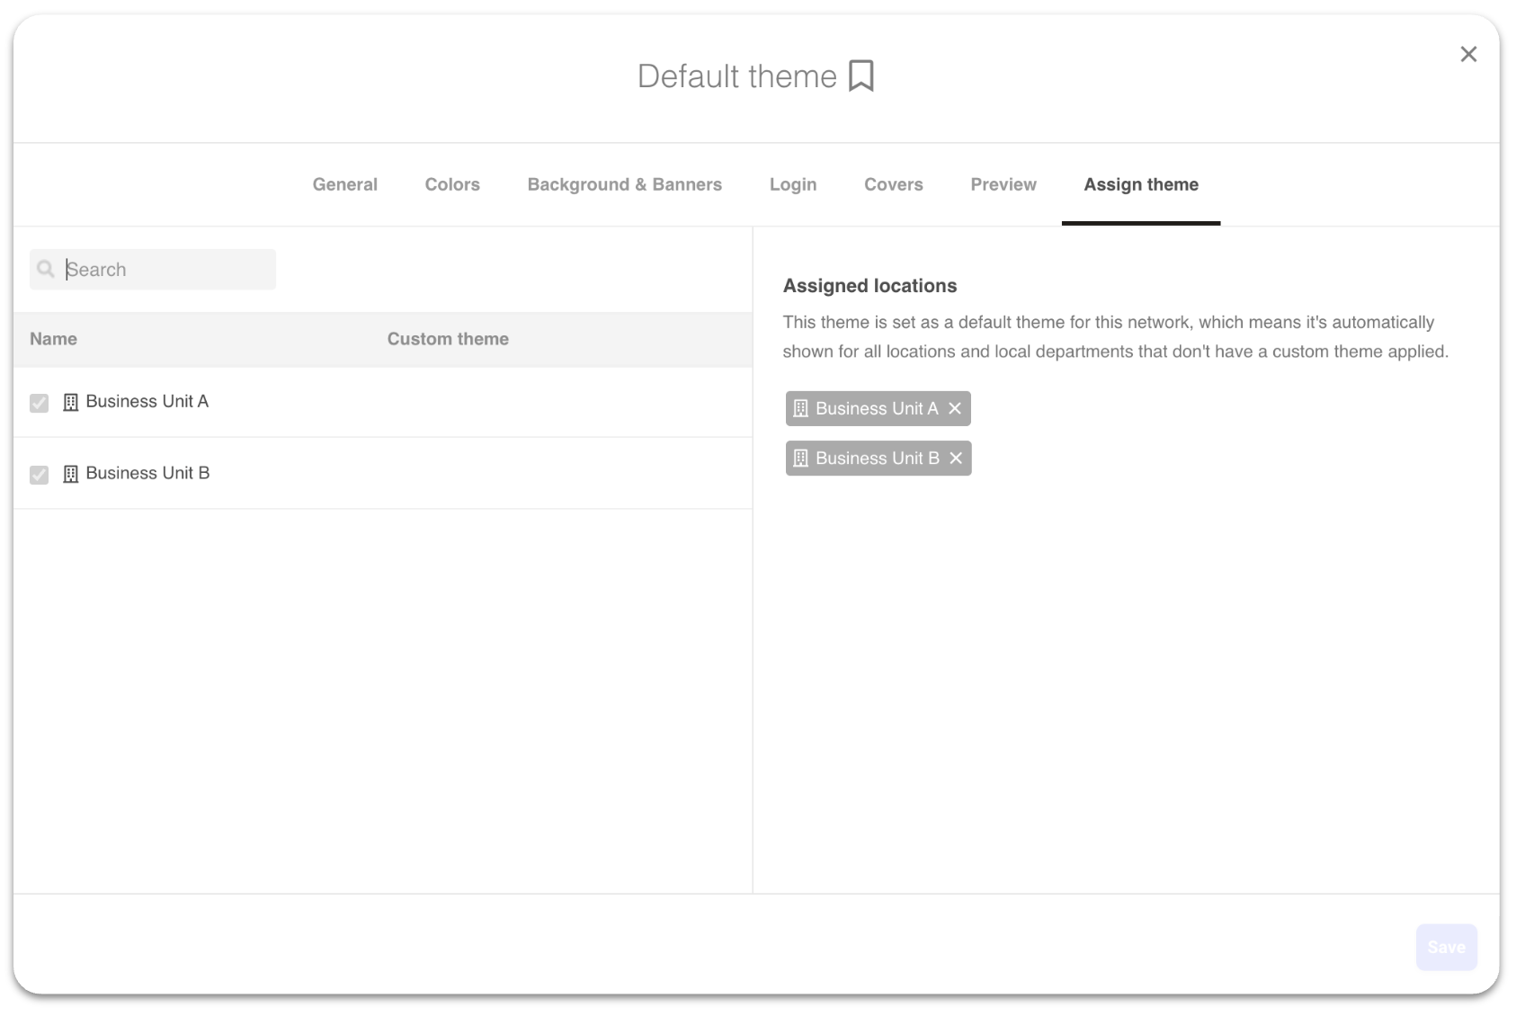Image resolution: width=1525 pixels, height=1016 pixels.
Task: Click the Business Unit A chip label
Action: pyautogui.click(x=877, y=408)
